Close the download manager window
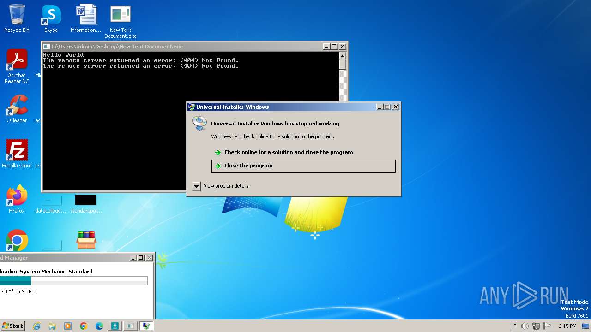The height and width of the screenshot is (332, 591). [x=149, y=258]
